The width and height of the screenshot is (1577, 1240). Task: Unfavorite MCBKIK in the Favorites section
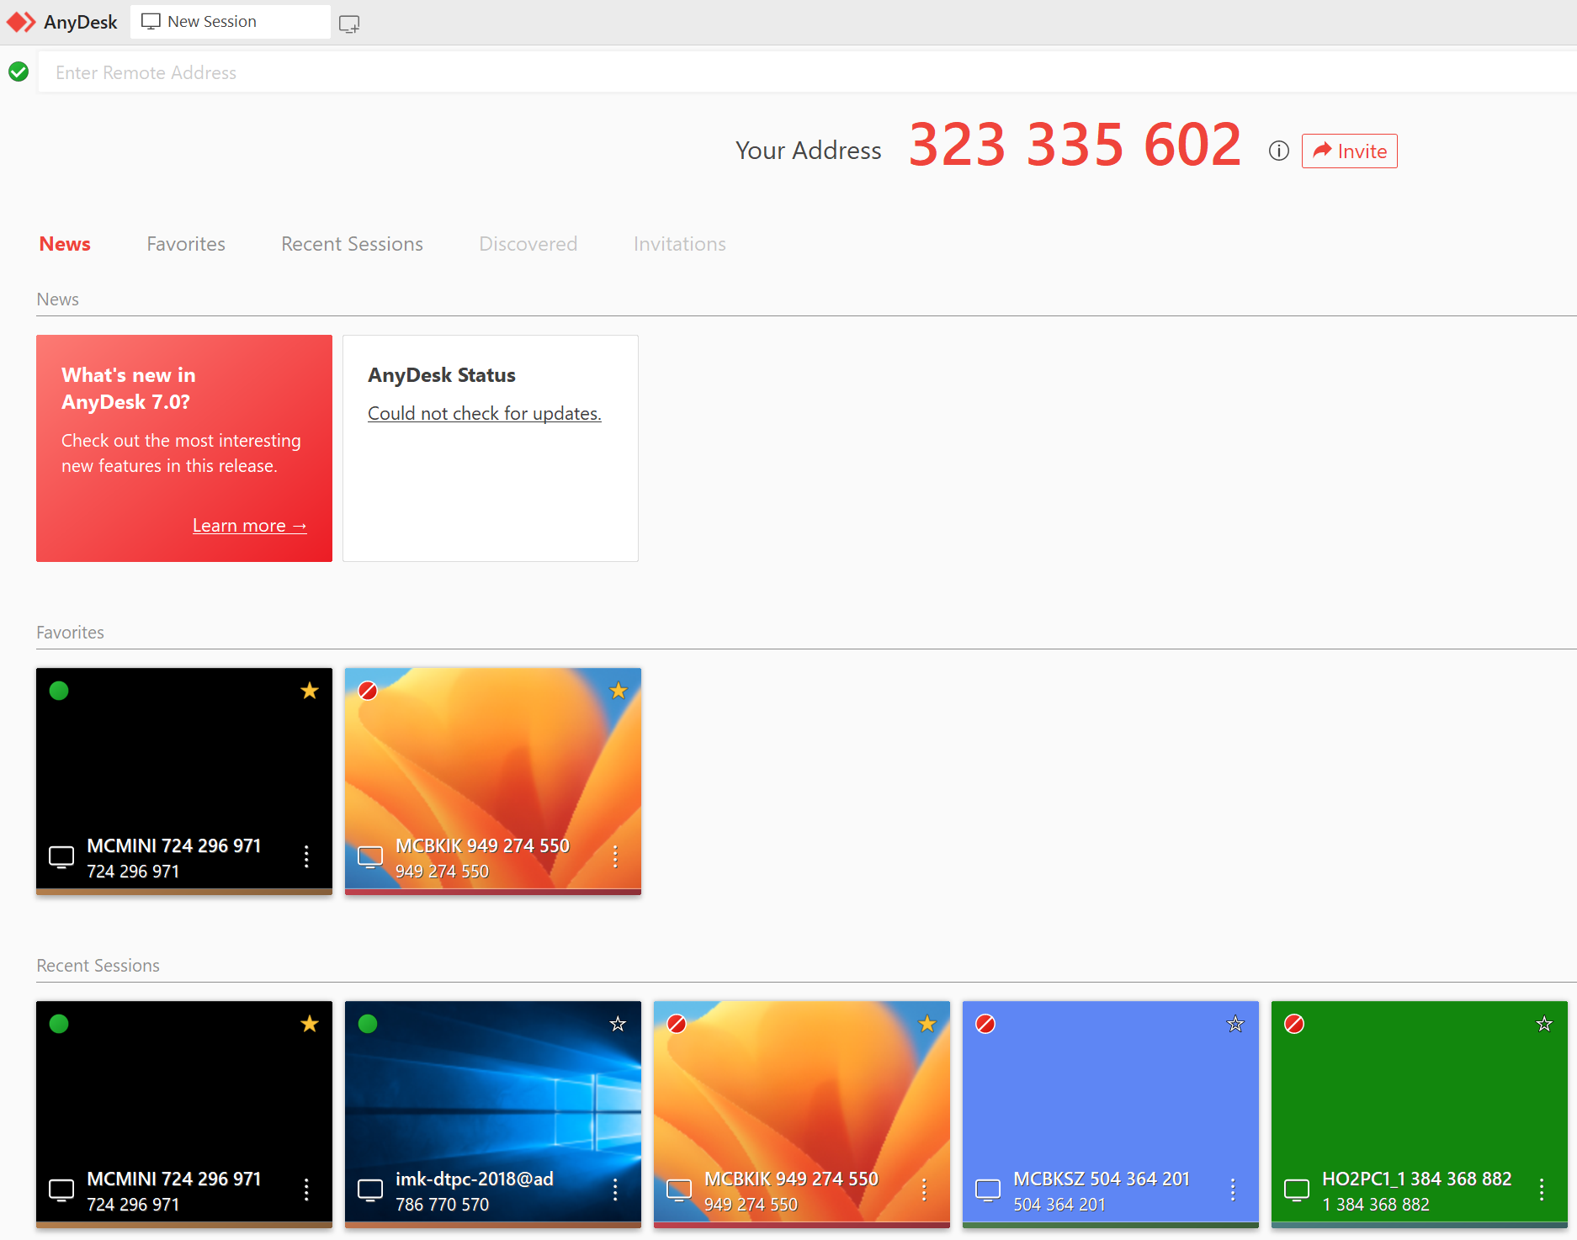pyautogui.click(x=619, y=691)
